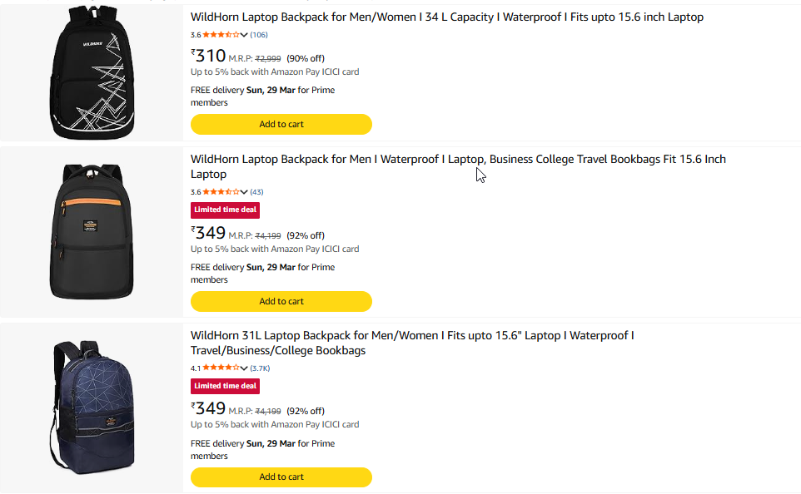Expand rating chevron beside the (106) reviews
This screenshot has height=494, width=801.
pos(244,35)
